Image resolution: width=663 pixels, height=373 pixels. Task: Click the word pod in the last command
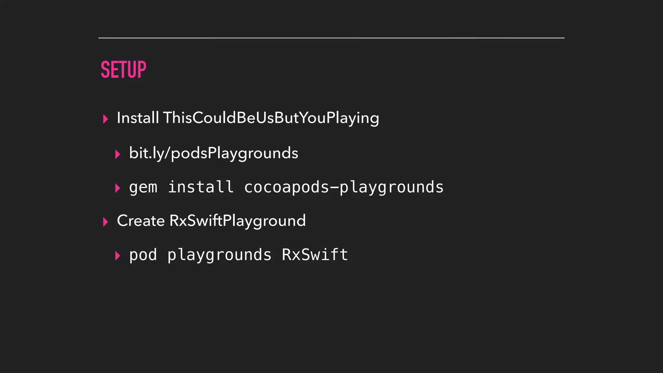tap(143, 255)
